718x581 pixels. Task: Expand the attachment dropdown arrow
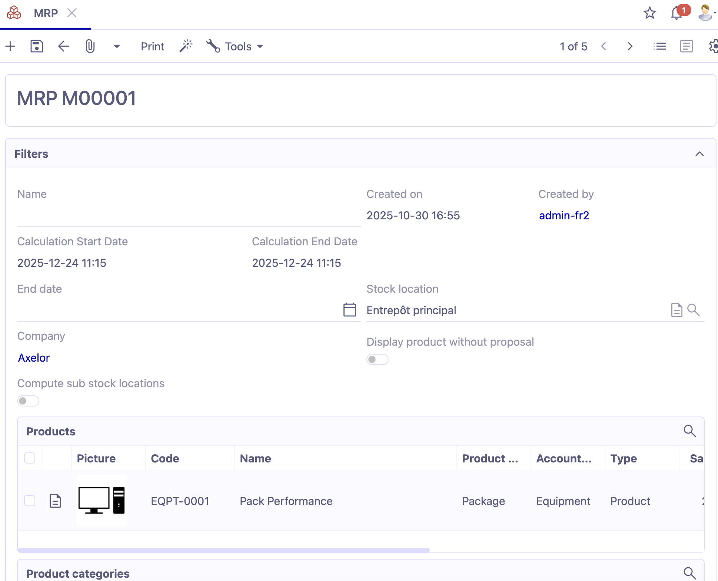[116, 46]
